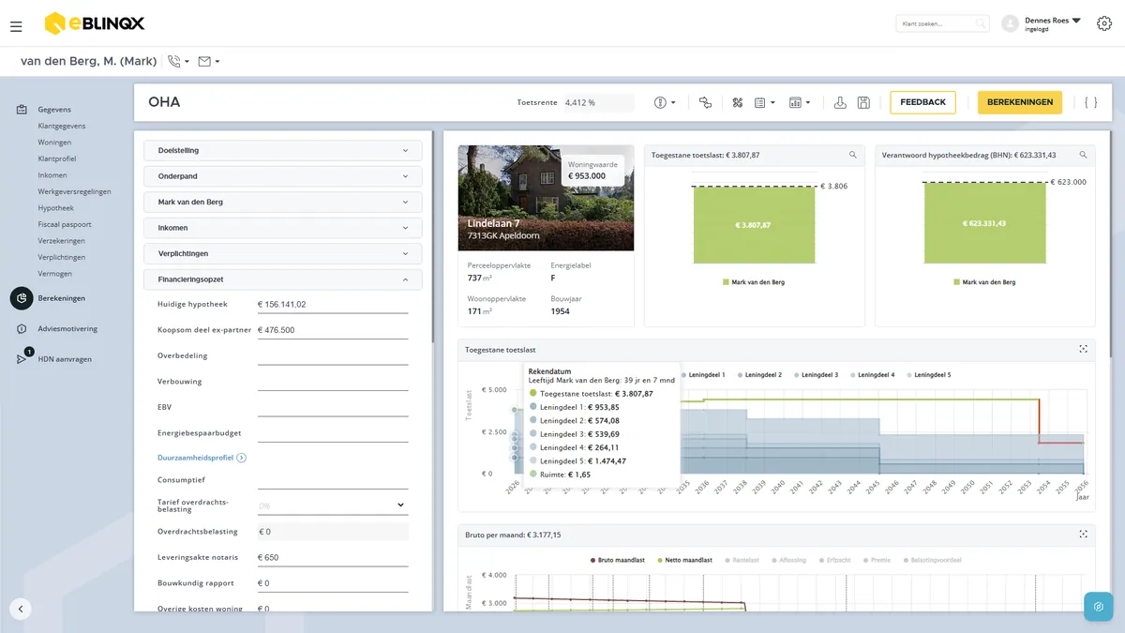The height and width of the screenshot is (633, 1125).
Task: Toggle Leningdeel 5 series in the legend
Action: coord(929,375)
